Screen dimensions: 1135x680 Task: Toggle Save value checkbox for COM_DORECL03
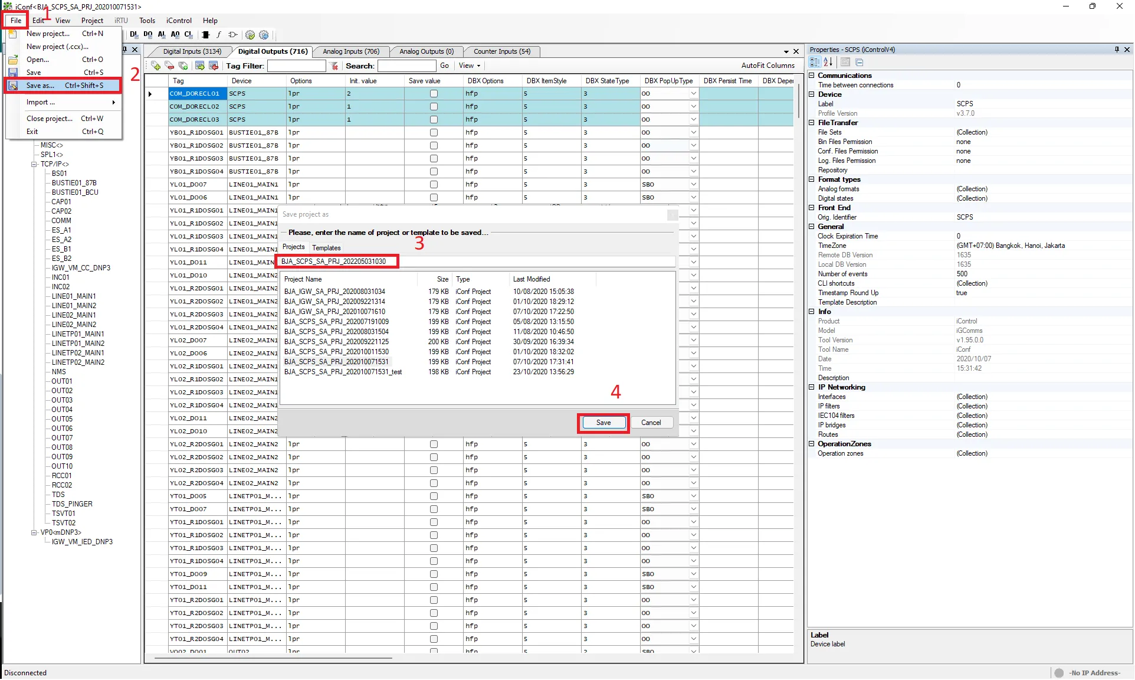pyautogui.click(x=434, y=120)
